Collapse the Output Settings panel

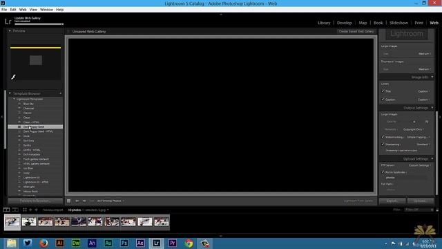[432, 108]
